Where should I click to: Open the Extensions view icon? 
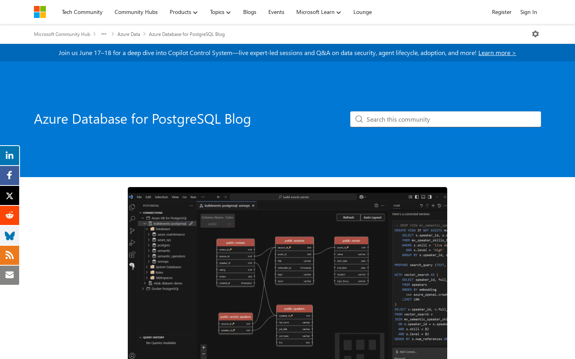[x=132, y=254]
